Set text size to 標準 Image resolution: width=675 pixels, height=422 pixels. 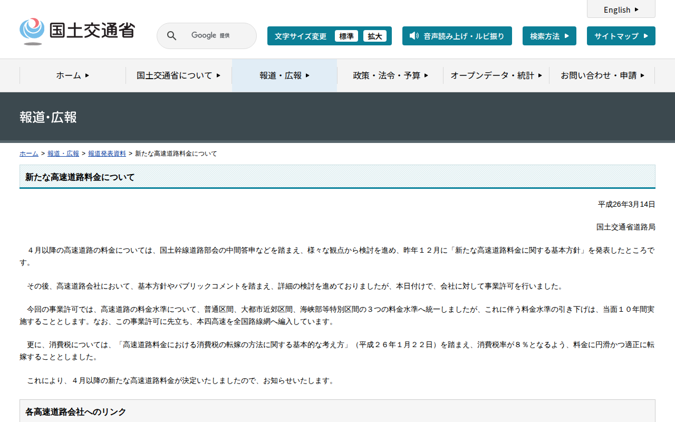(x=346, y=36)
